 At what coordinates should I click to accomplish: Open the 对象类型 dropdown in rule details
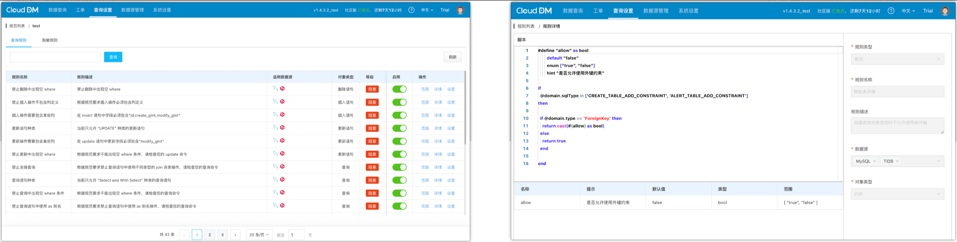(x=897, y=194)
